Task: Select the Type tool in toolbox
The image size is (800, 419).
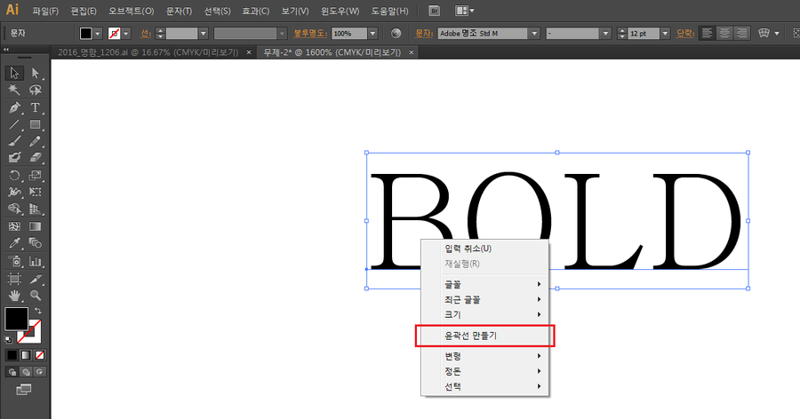Action: pos(35,107)
